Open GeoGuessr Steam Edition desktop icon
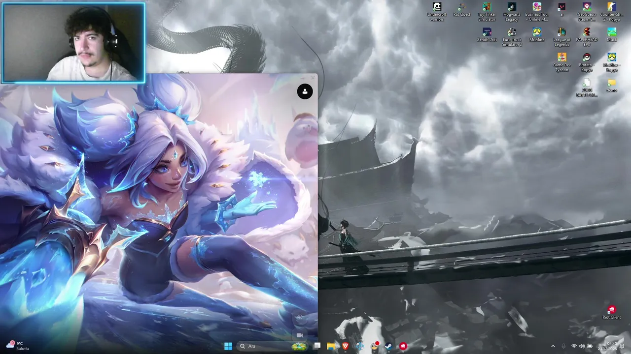 pos(587,12)
